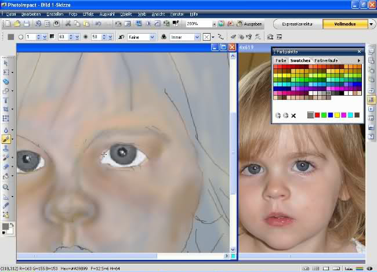Select the Eyedropper tool
Viewport: 377px width, 272px height.
(6, 205)
